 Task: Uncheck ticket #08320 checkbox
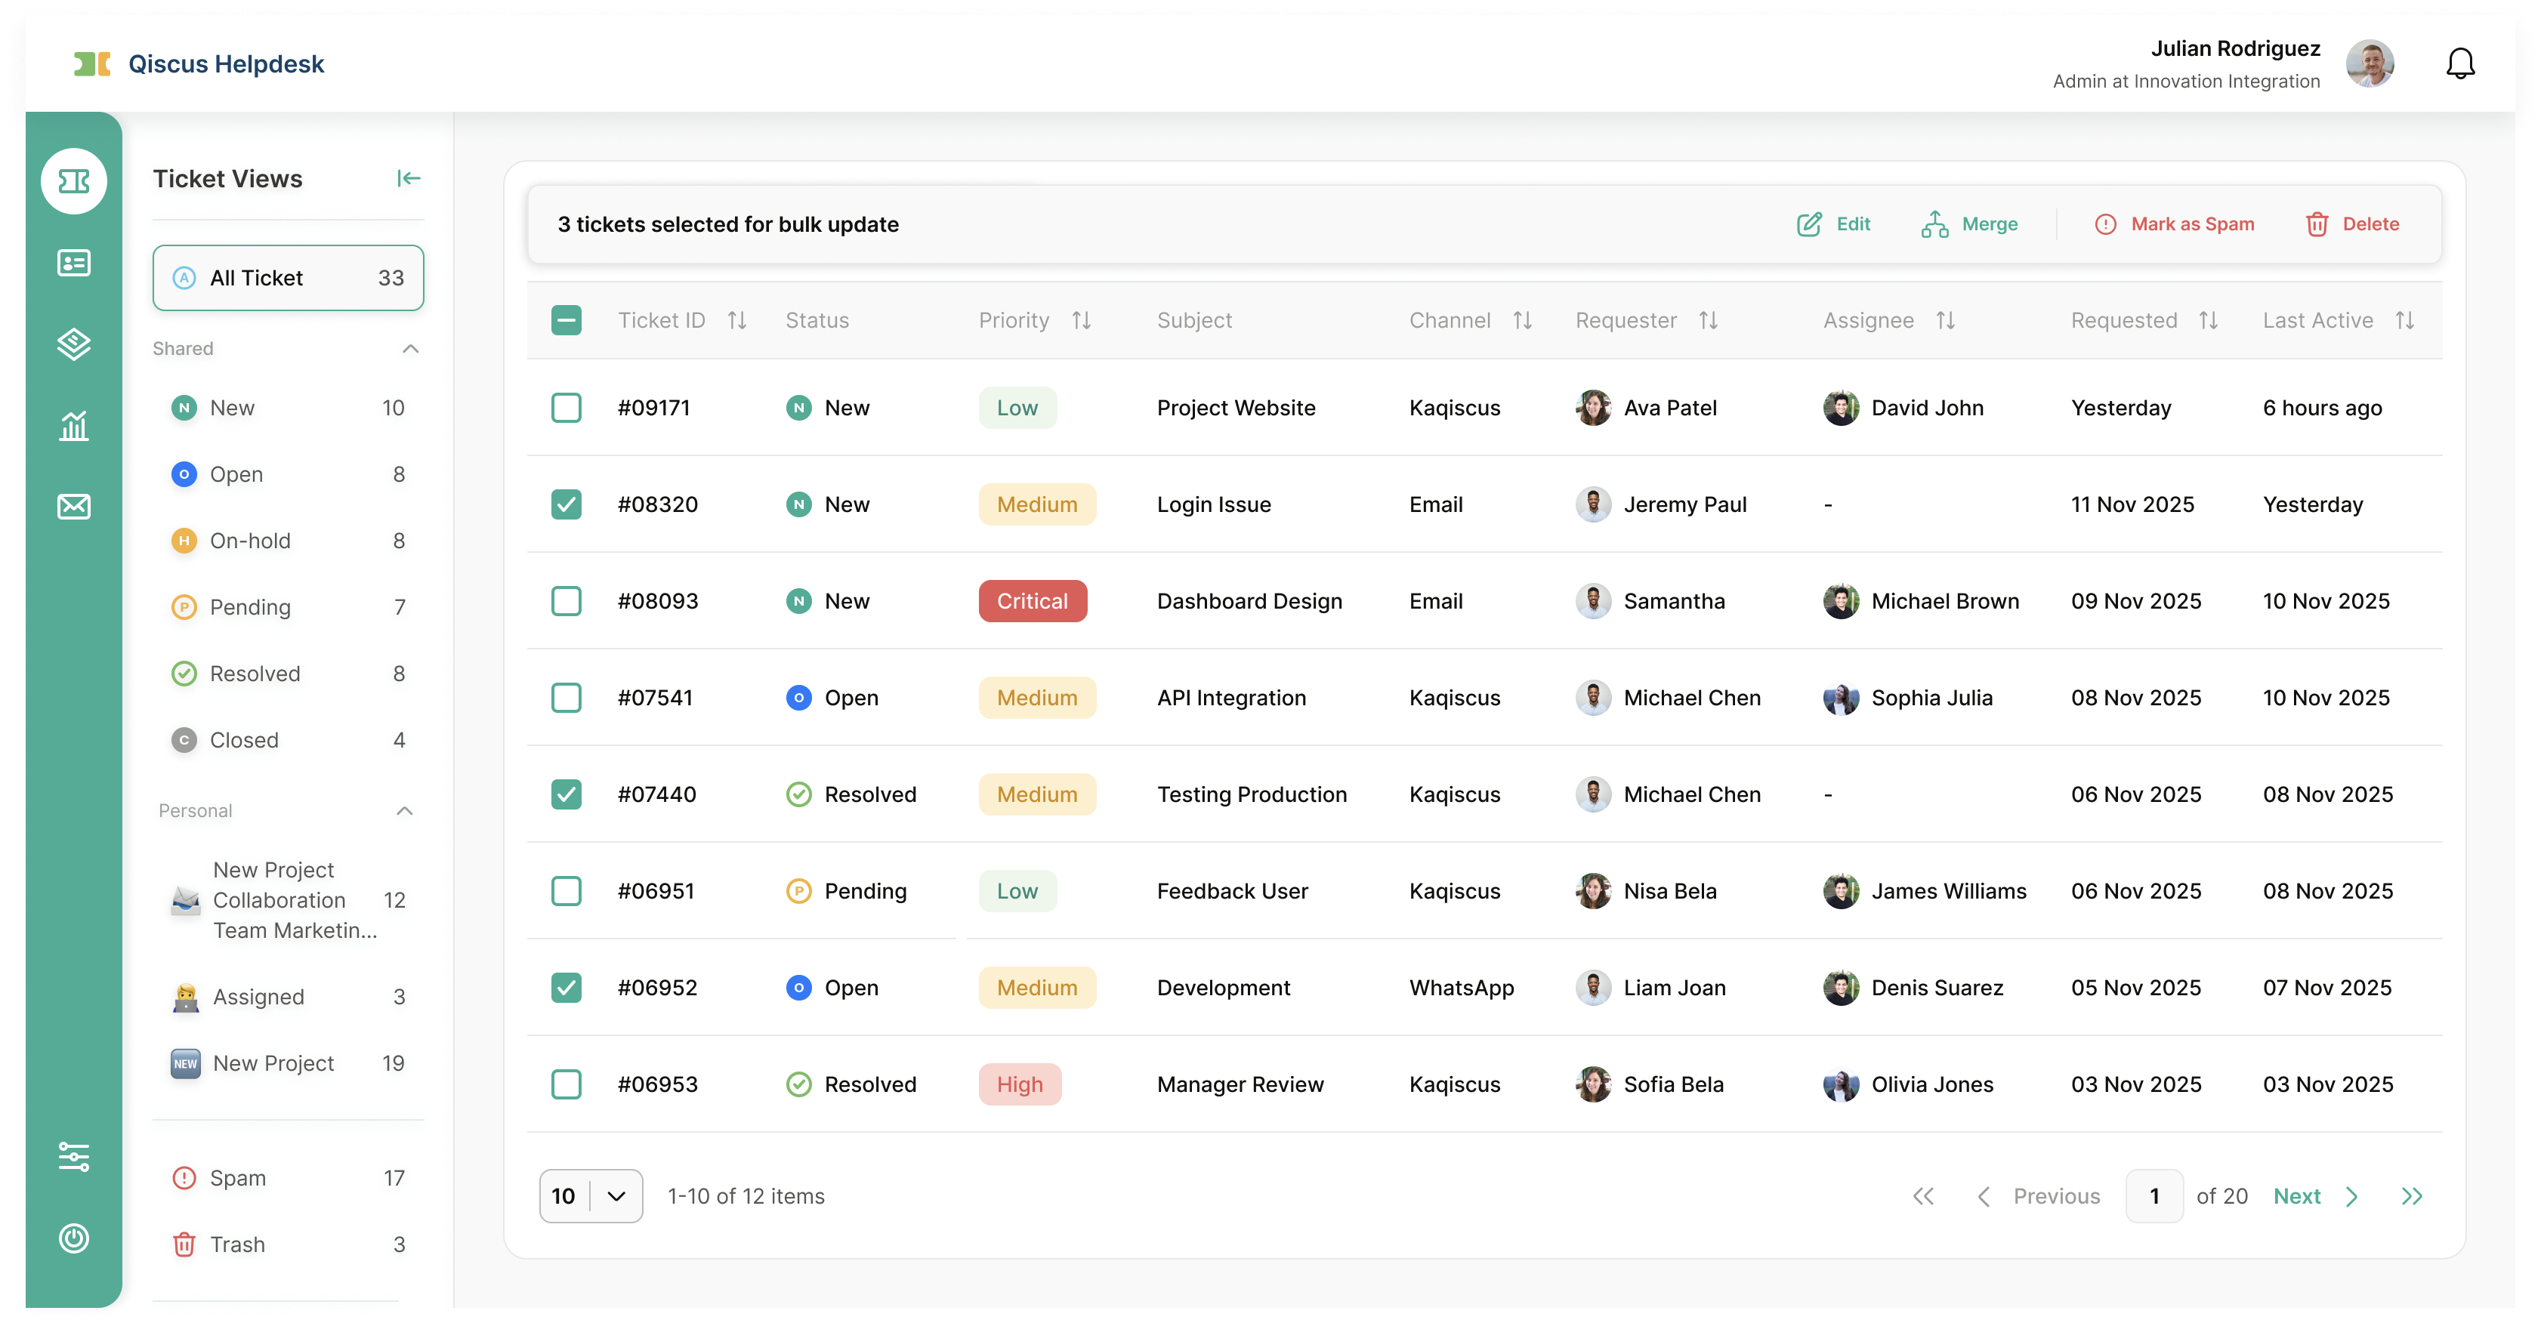pyautogui.click(x=567, y=504)
